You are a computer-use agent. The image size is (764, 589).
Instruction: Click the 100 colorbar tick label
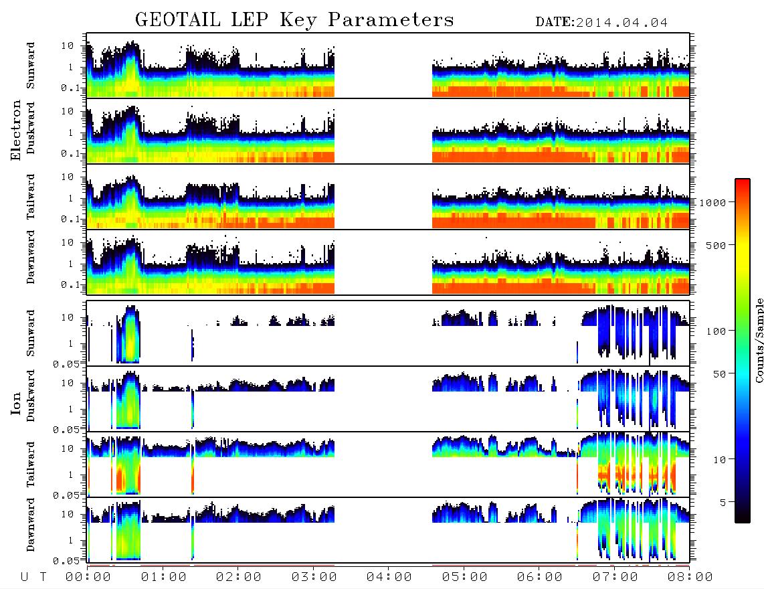(x=717, y=331)
